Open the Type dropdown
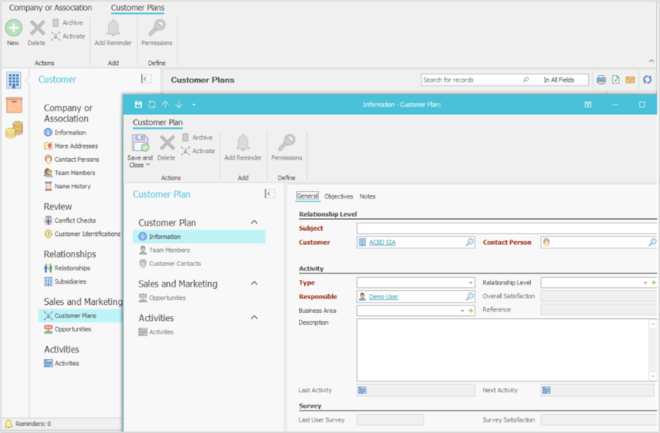This screenshot has width=660, height=433. point(471,283)
